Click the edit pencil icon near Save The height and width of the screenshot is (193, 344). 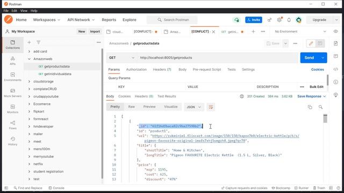311,43
